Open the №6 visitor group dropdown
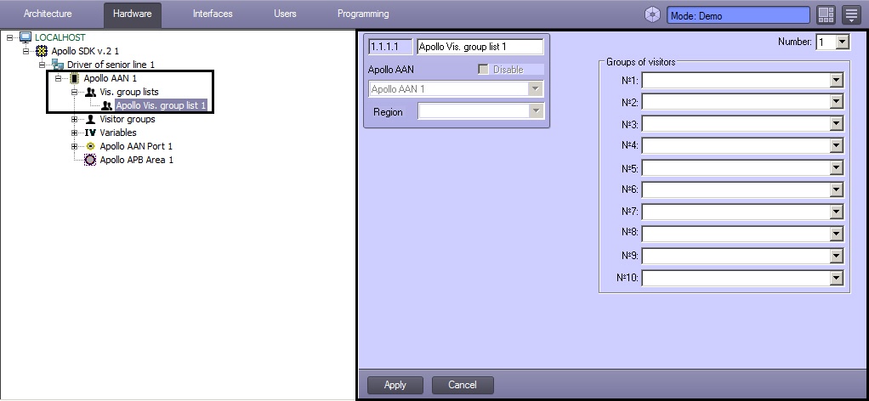The width and height of the screenshot is (869, 401). point(837,189)
